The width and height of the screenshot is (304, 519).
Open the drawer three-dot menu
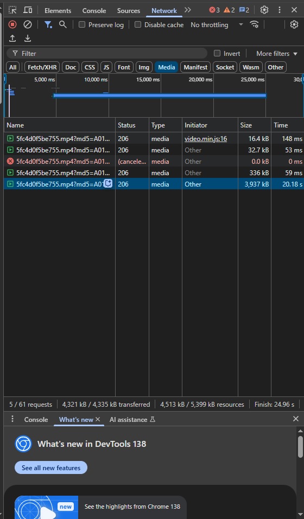pos(12,419)
